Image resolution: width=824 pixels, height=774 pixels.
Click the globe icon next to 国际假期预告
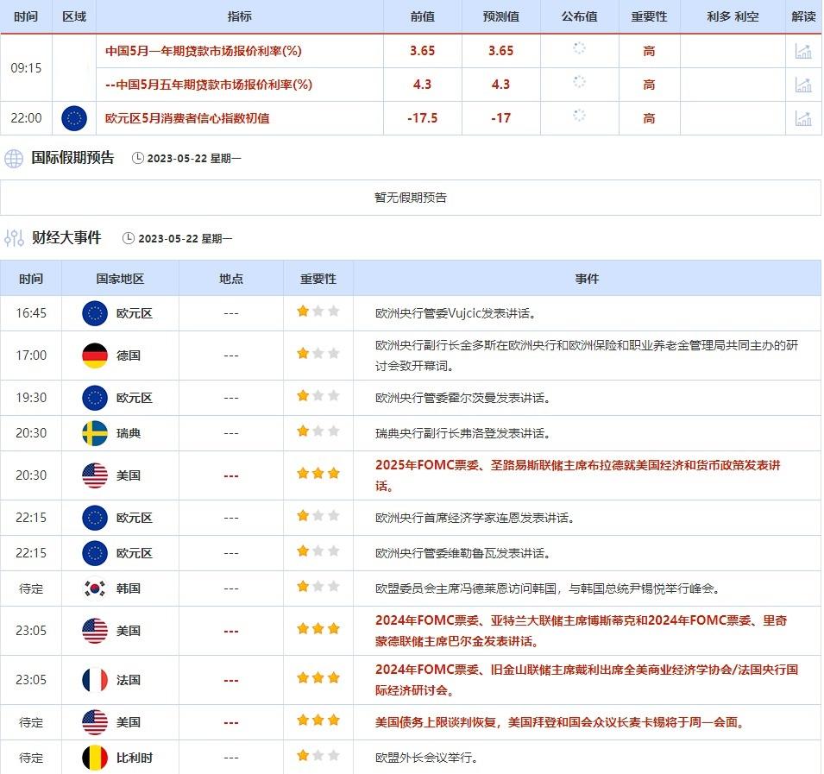pos(12,159)
